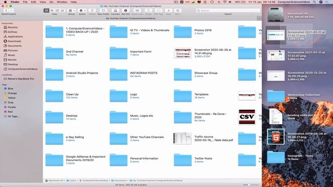This screenshot has height=187, width=333.
Task: Go forward with the Forward arrow
Action: click(11, 10)
